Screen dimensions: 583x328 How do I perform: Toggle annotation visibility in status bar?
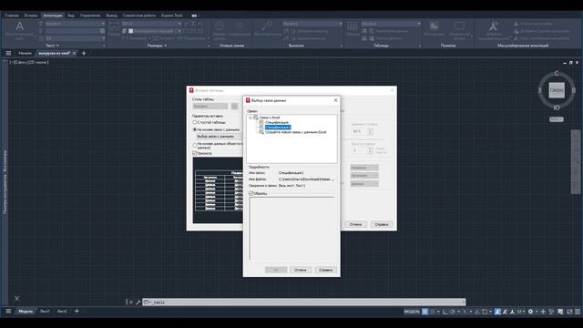click(x=497, y=312)
